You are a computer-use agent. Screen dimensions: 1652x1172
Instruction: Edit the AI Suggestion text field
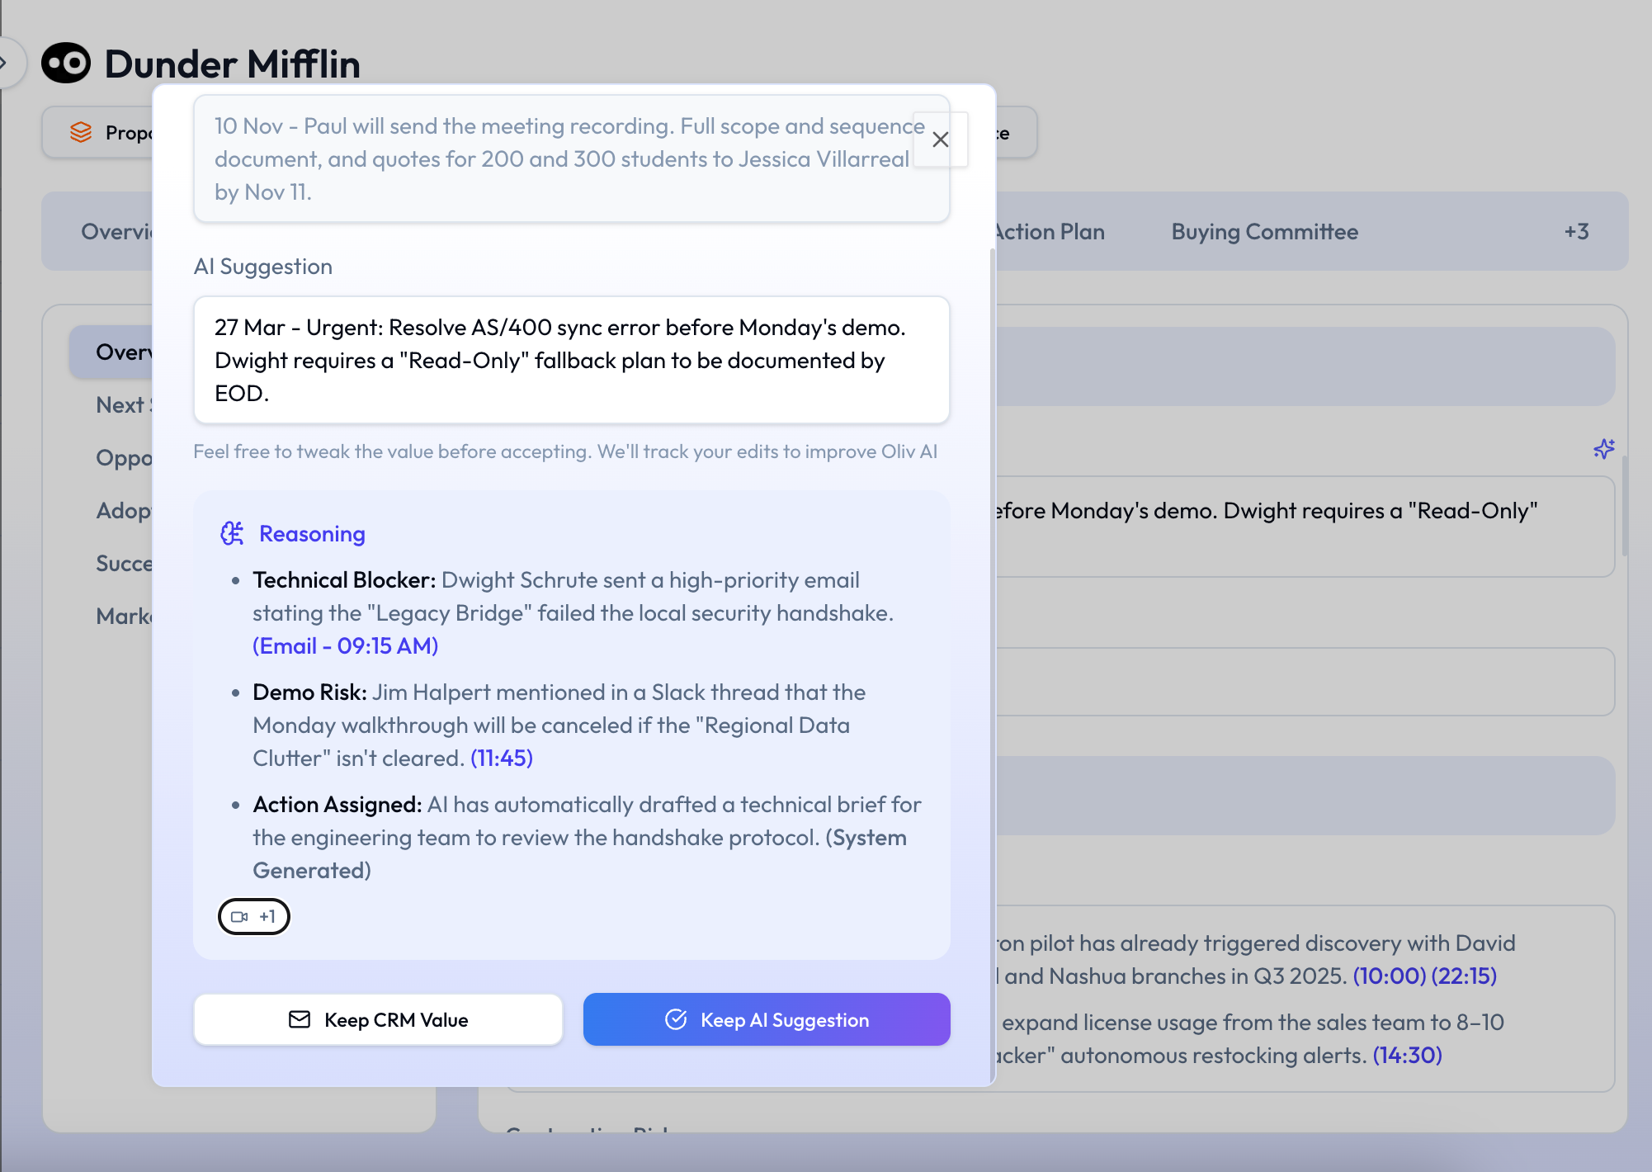(571, 360)
